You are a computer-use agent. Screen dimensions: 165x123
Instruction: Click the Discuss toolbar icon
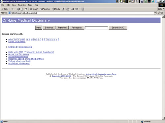pyautogui.click(x=83, y=9)
